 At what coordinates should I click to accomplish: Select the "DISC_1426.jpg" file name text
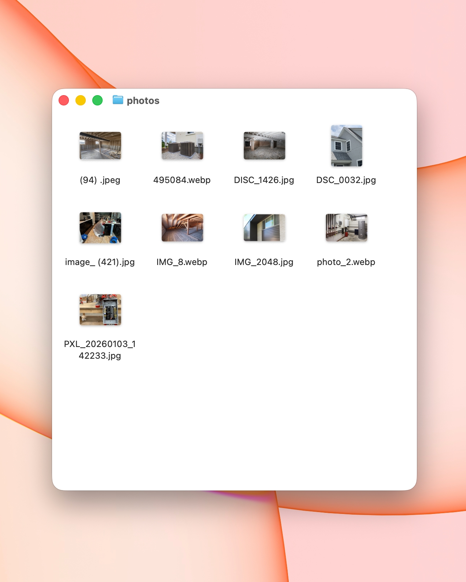tap(264, 180)
